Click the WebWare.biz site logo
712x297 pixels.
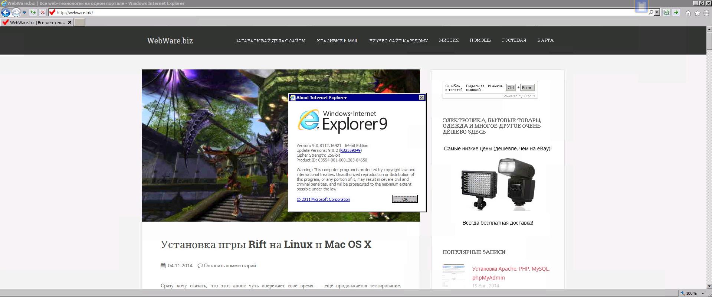coord(170,40)
